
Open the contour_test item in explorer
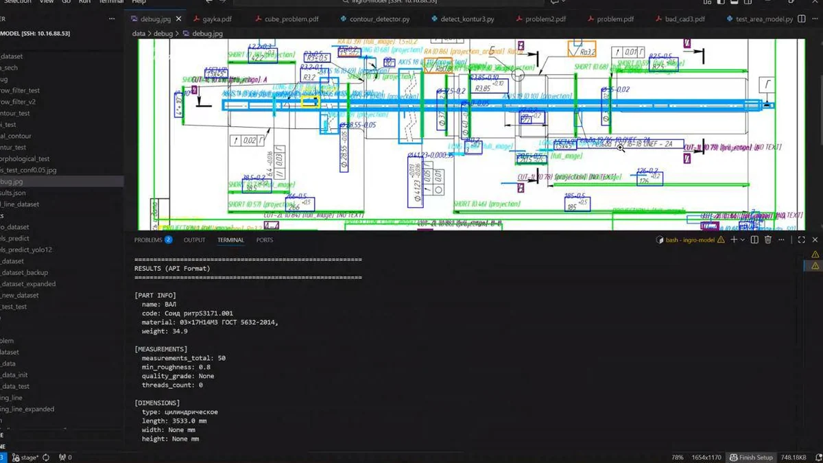tap(62, 113)
